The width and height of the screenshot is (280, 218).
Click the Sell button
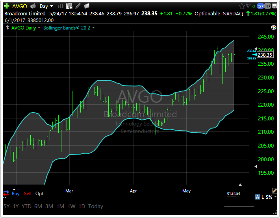28,194
